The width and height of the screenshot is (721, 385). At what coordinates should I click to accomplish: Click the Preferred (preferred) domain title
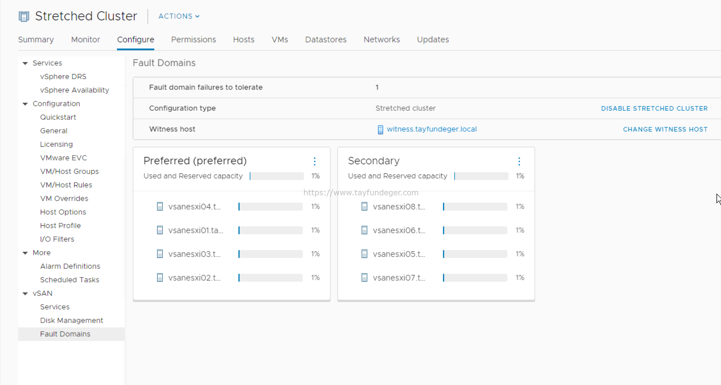[x=195, y=161]
